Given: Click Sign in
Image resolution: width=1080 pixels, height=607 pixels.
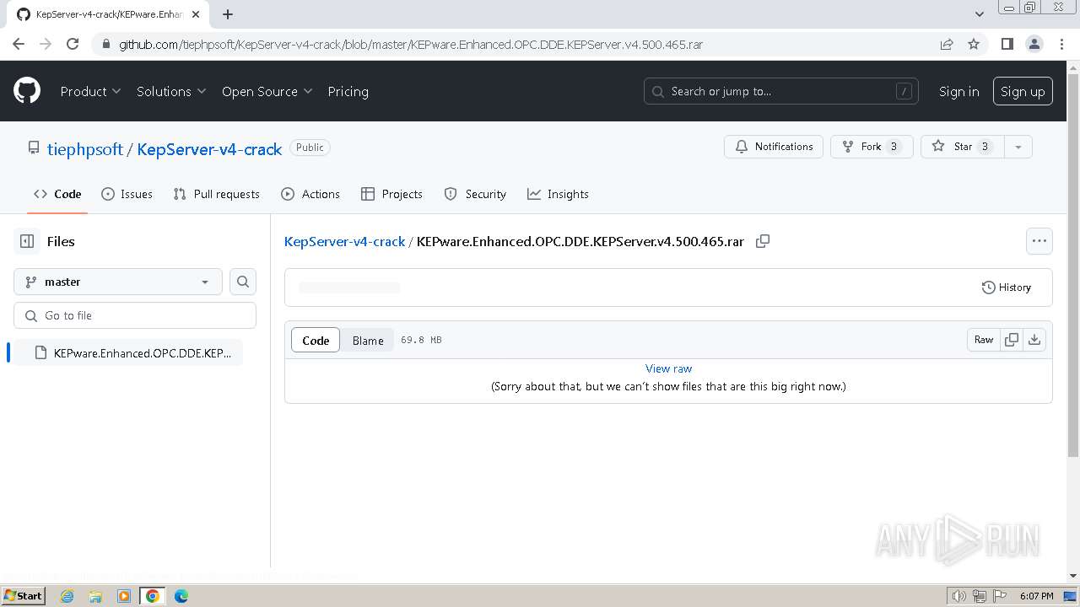Looking at the screenshot, I should click(x=959, y=91).
